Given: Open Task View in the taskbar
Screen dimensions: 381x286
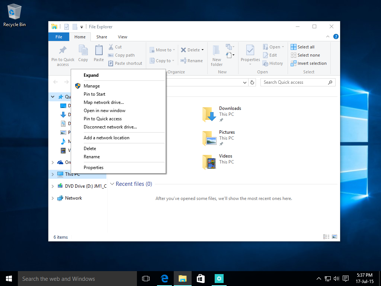Looking at the screenshot, I should [x=146, y=279].
